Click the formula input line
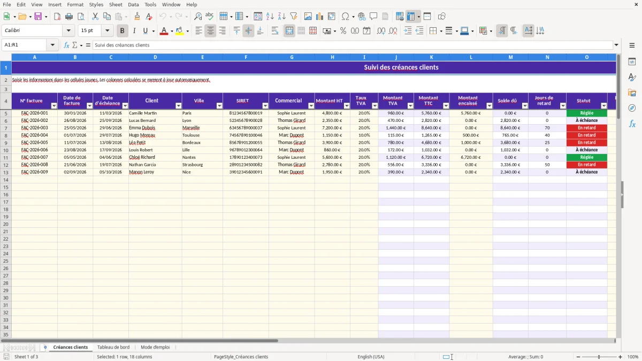This screenshot has width=642, height=361. [353, 45]
